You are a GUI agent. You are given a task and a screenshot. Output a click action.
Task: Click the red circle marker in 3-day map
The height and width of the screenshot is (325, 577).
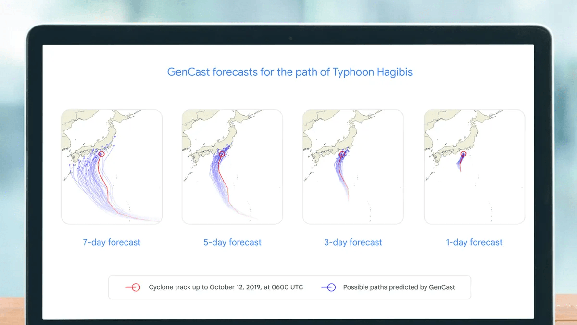[342, 154]
